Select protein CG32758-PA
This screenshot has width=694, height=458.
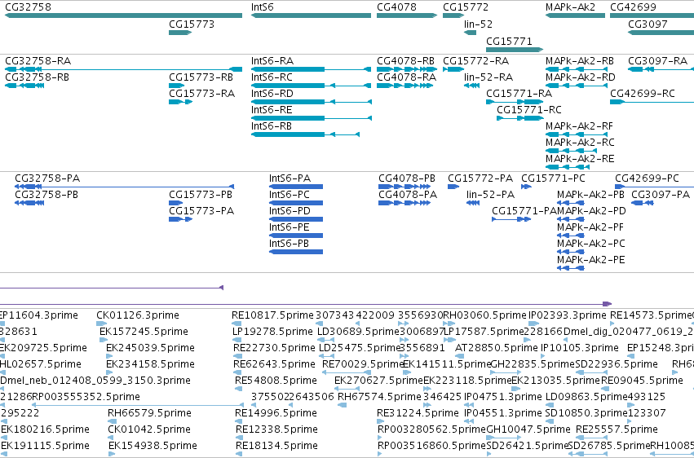click(x=47, y=178)
